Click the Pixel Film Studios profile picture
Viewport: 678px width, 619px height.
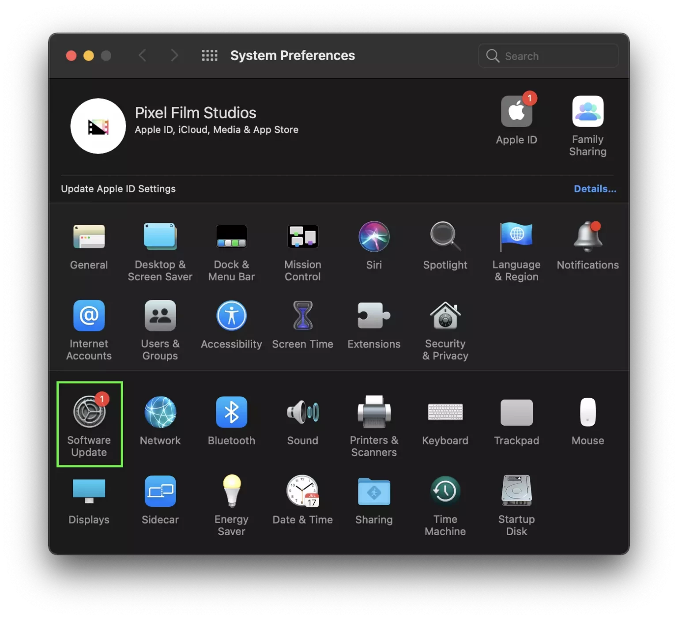click(x=98, y=126)
